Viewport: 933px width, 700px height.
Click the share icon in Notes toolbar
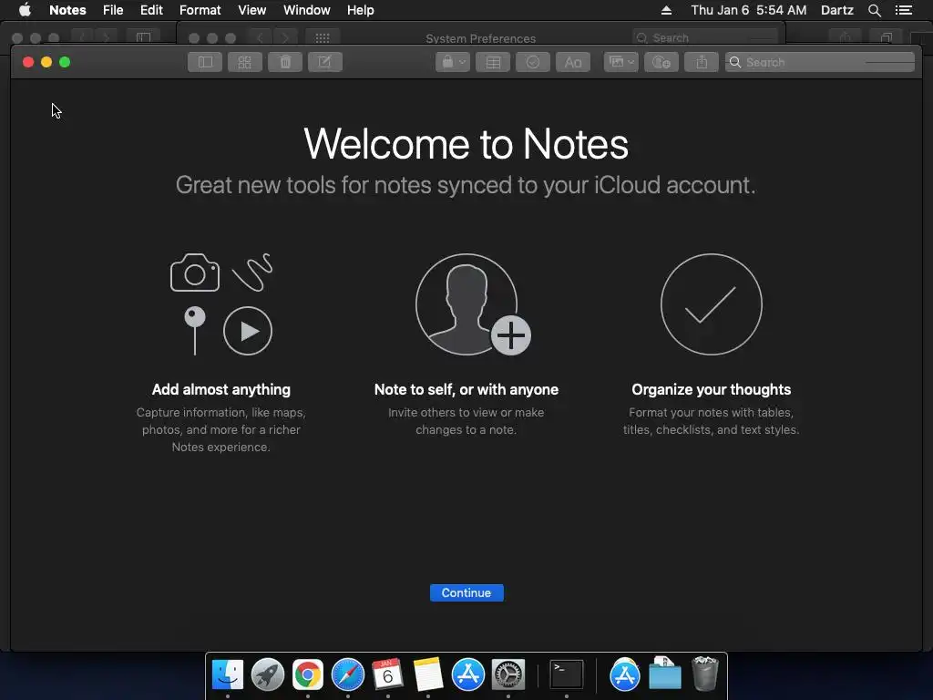[702, 62]
